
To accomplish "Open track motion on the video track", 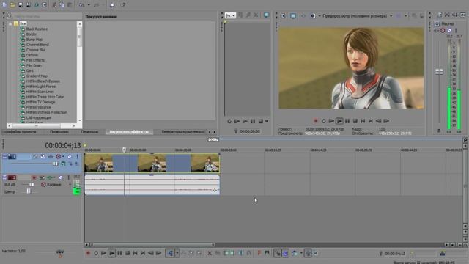I will pyautogui.click(x=43, y=156).
